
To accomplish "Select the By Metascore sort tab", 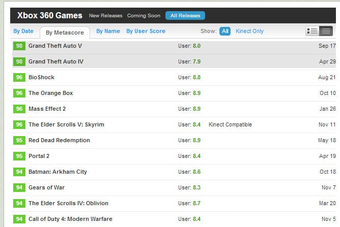I will coord(65,33).
